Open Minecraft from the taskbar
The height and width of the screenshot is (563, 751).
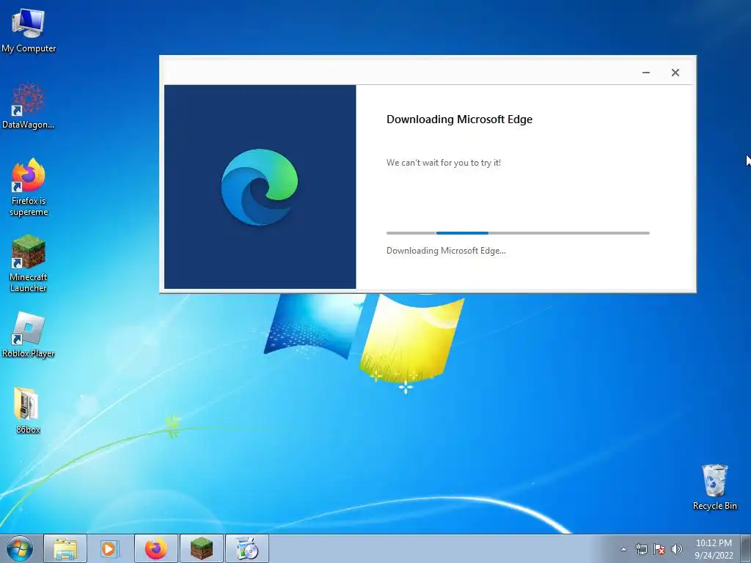[201, 548]
